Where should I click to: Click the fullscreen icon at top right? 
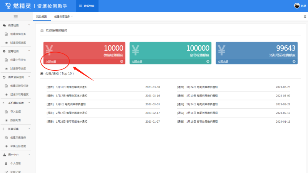pyautogui.click(x=305, y=17)
